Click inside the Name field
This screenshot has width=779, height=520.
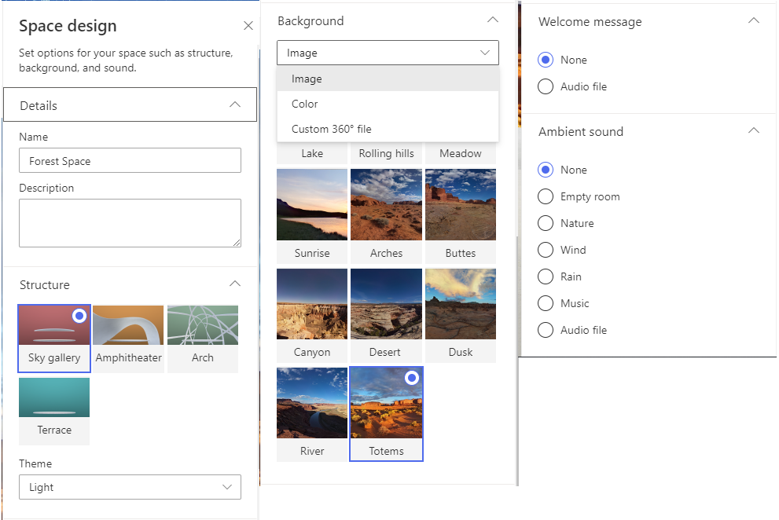(130, 159)
